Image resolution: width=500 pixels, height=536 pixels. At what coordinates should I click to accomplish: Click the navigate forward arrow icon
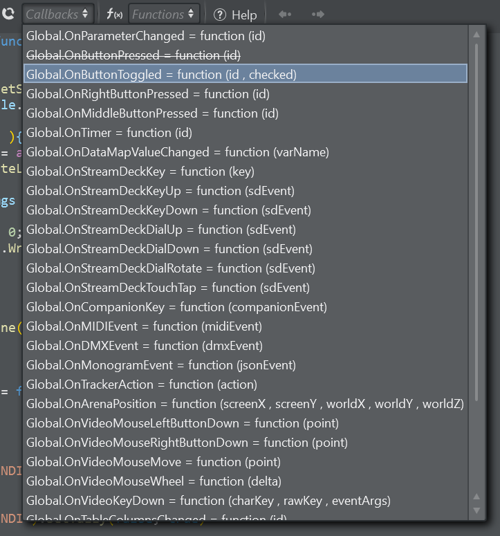318,14
